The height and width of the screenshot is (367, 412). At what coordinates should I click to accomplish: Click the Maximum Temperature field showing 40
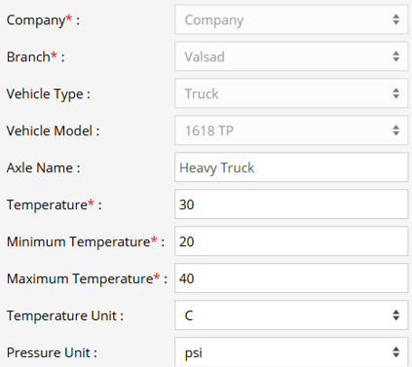click(x=291, y=278)
